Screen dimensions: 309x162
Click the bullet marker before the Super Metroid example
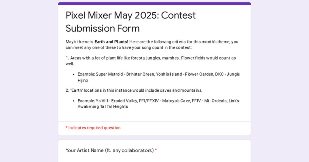pyautogui.click(x=74, y=74)
